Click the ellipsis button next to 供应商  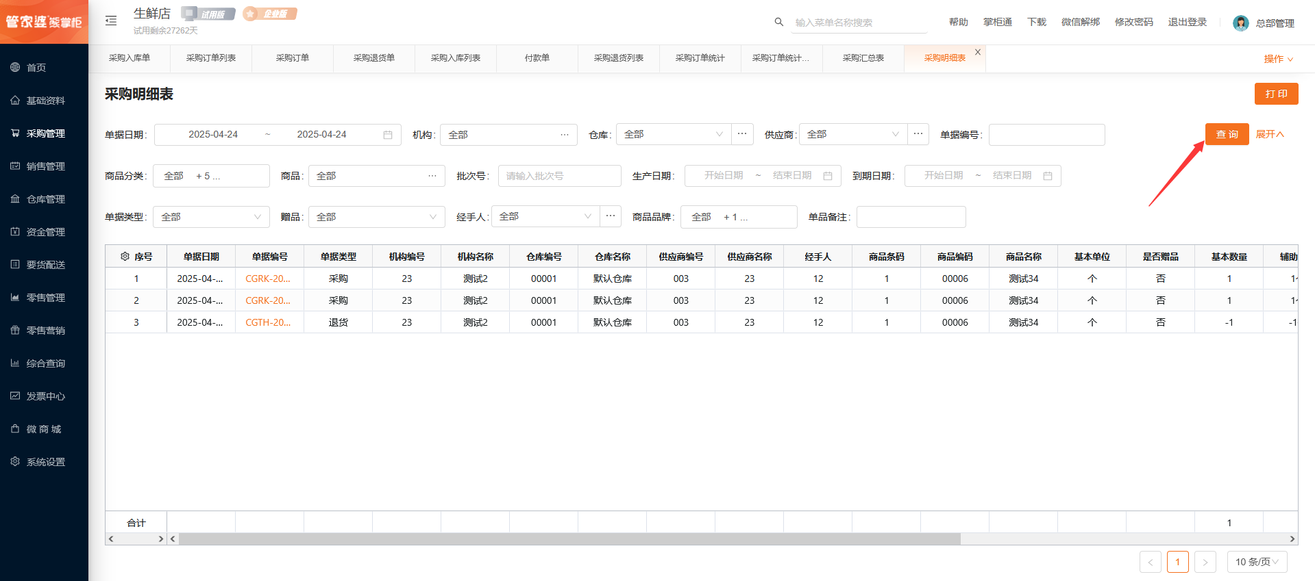click(x=918, y=134)
